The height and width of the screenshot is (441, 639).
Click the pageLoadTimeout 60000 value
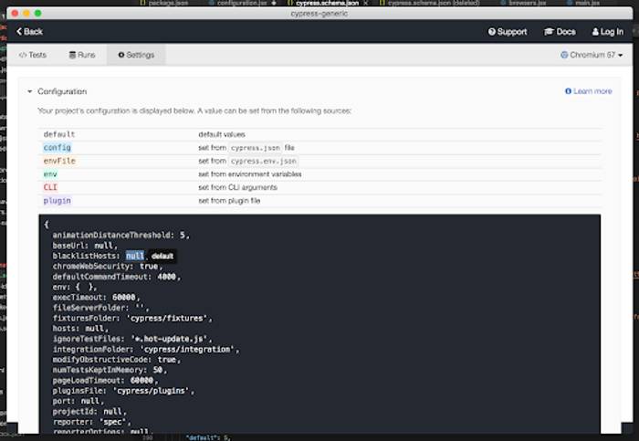(141, 380)
